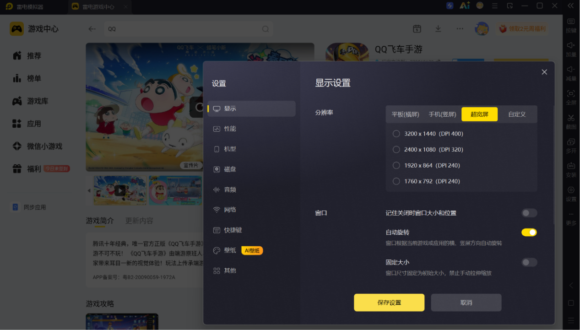Open 应用 apps in the sidebar

point(27,124)
